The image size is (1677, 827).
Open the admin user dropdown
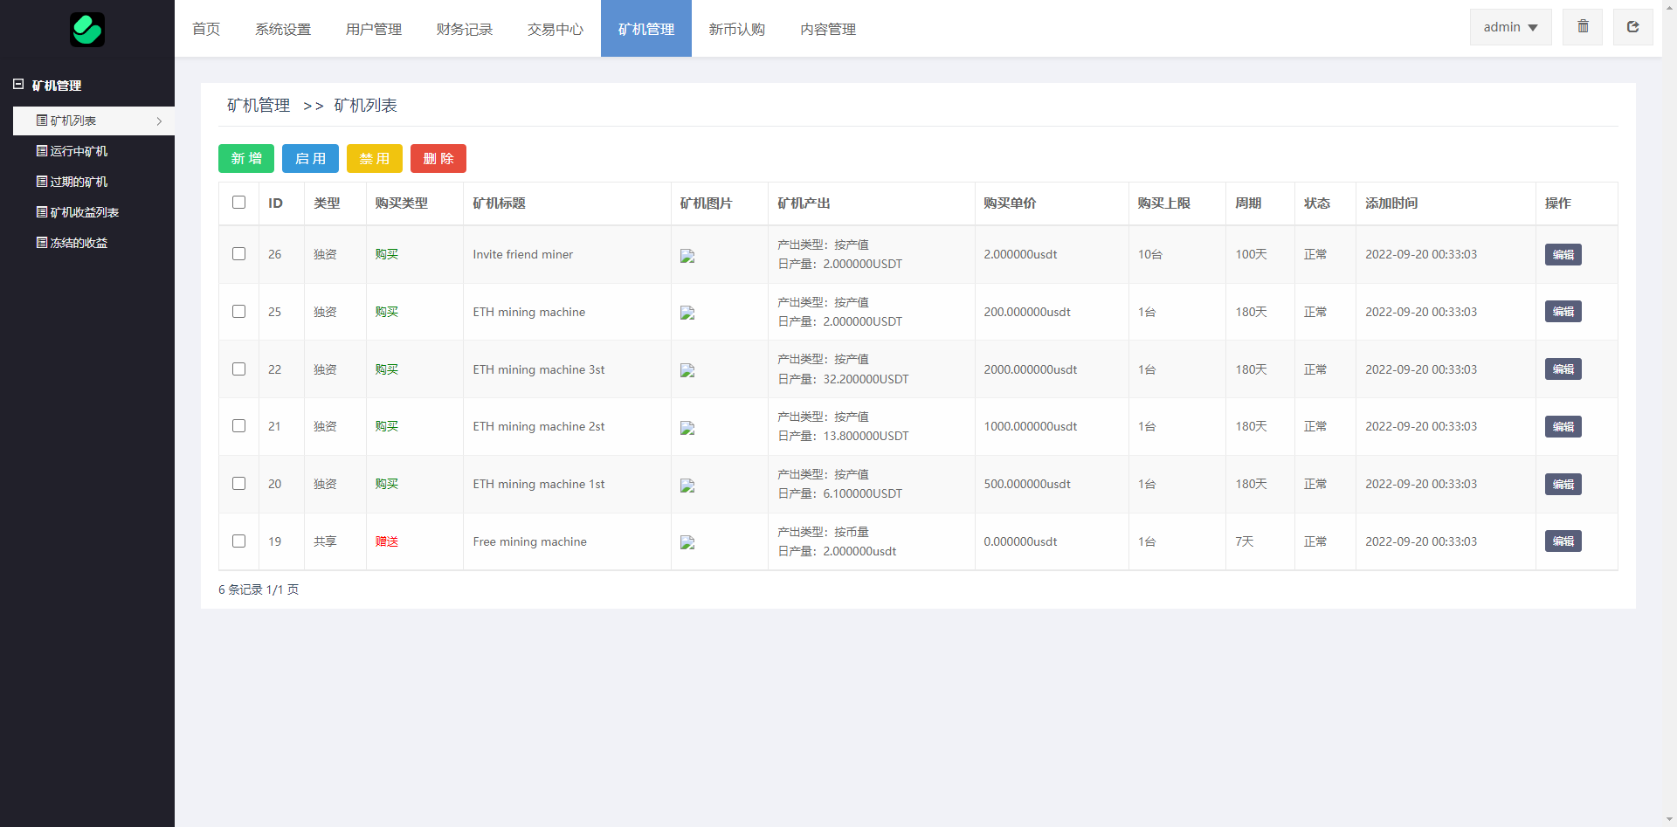pos(1510,27)
